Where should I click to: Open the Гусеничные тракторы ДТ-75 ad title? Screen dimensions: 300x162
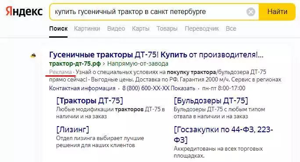point(156,55)
